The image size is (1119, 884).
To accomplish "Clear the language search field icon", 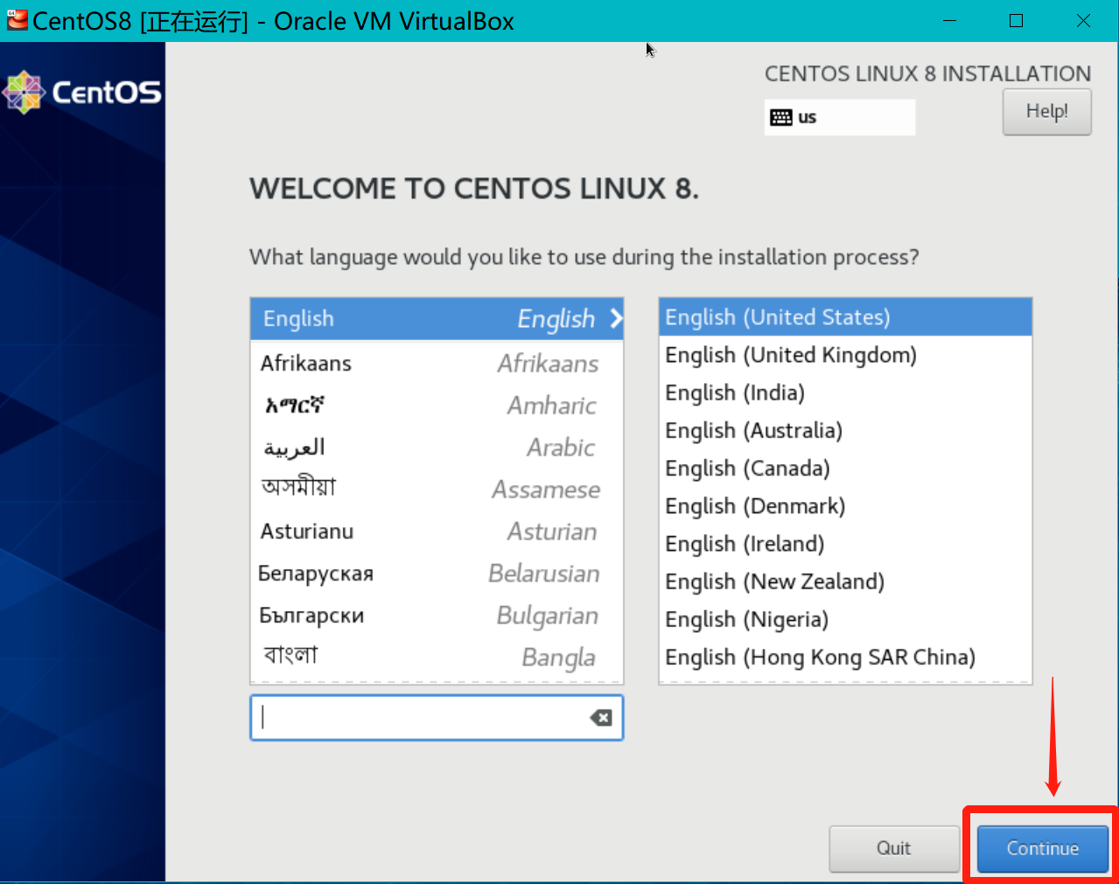I will coord(601,718).
